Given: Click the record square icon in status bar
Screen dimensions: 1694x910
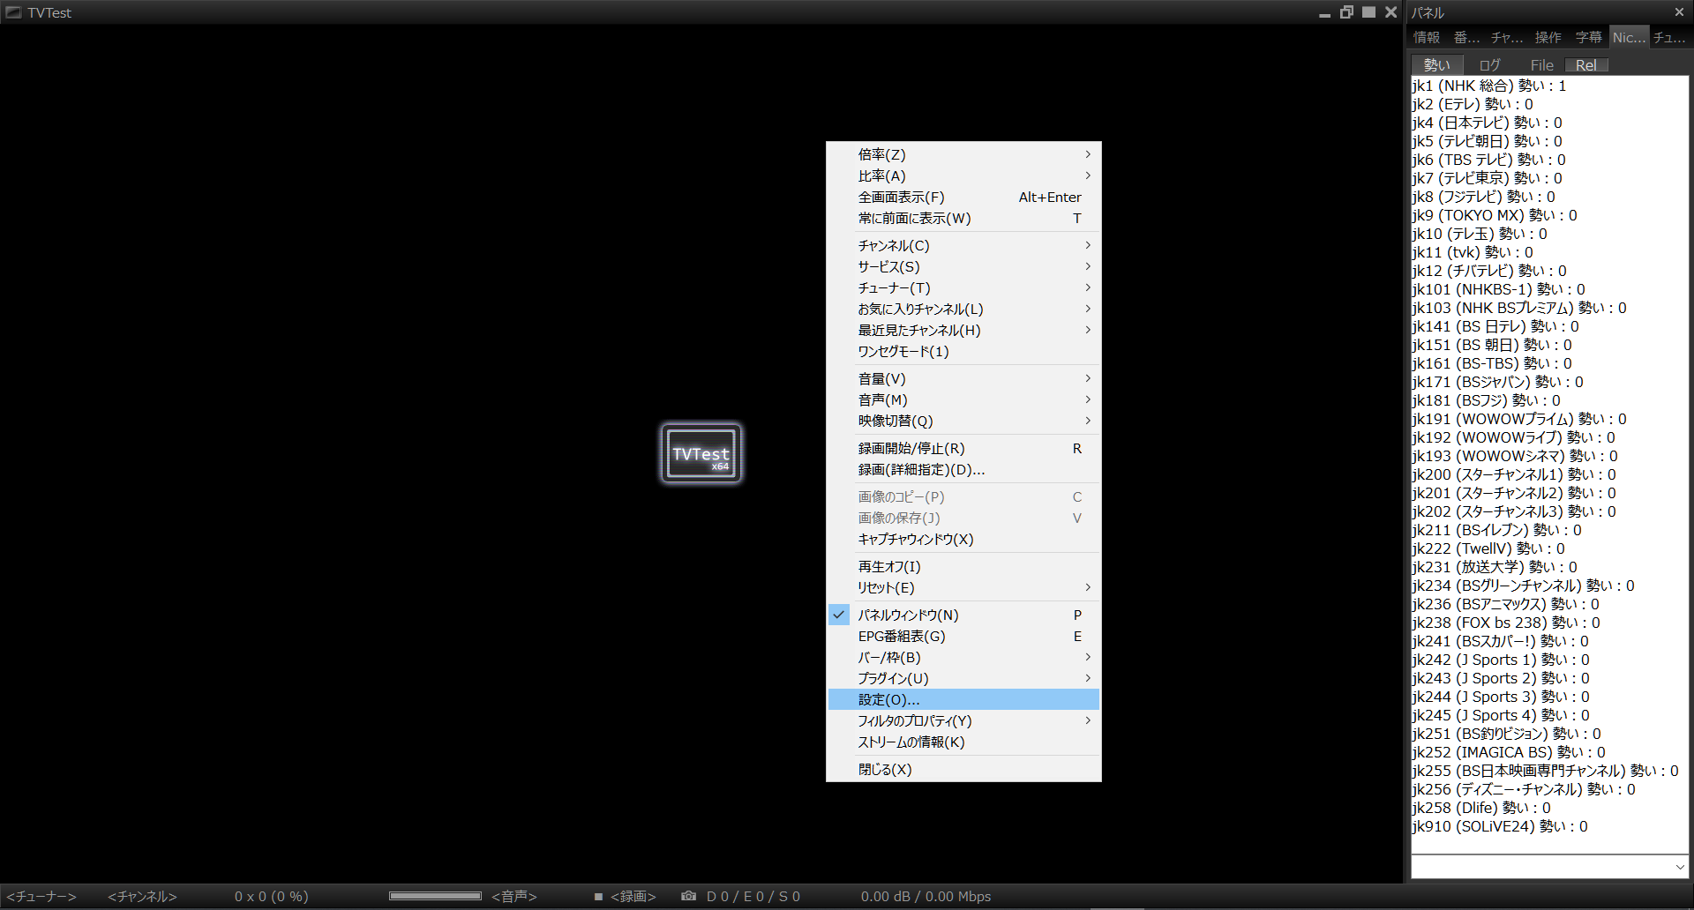Looking at the screenshot, I should 598,896.
